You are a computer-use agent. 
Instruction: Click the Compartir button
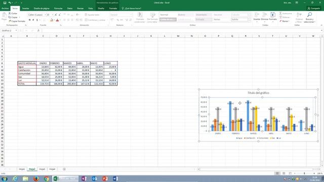pyautogui.click(x=314, y=9)
